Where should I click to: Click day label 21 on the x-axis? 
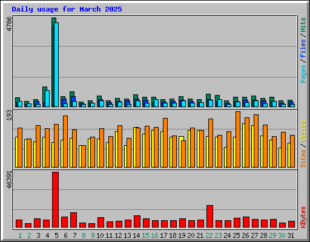(x=200, y=235)
